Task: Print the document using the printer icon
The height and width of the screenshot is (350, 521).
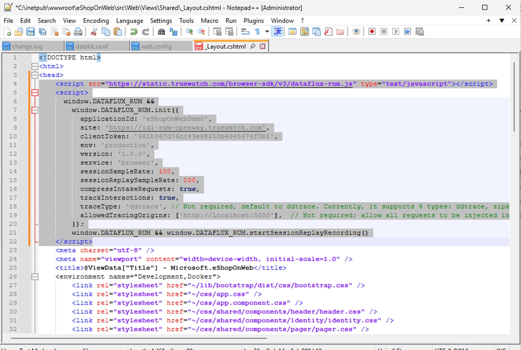Action: (78, 32)
